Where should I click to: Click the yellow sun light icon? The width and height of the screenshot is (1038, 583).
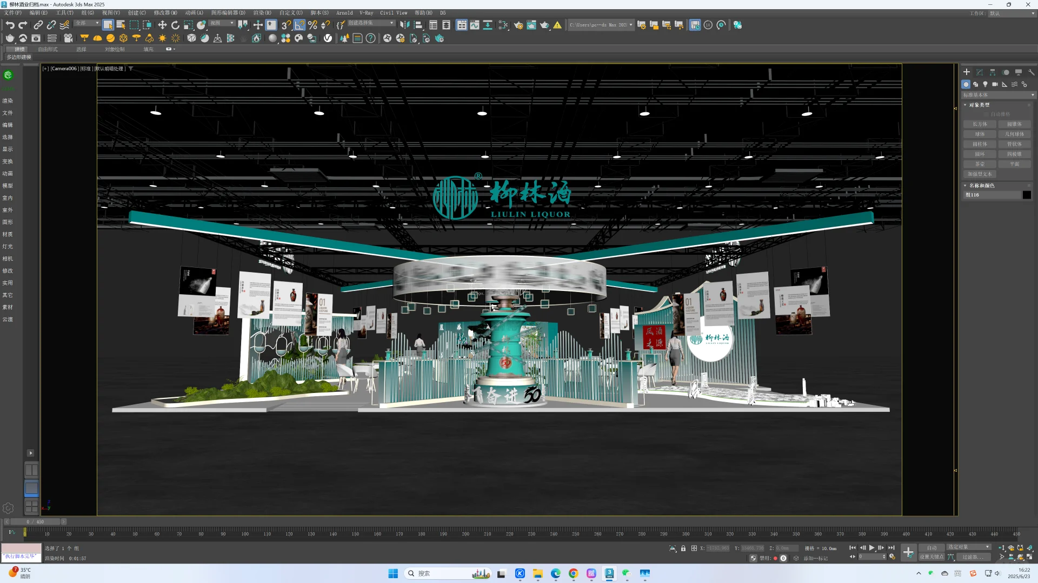coord(162,38)
